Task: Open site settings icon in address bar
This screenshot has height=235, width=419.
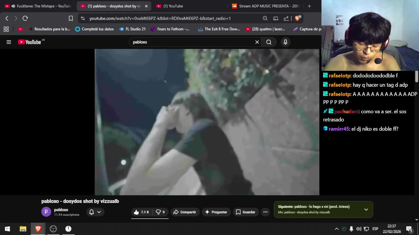Action: pos(82,18)
